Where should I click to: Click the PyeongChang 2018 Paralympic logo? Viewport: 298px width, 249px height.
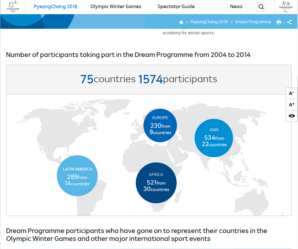point(286,7)
